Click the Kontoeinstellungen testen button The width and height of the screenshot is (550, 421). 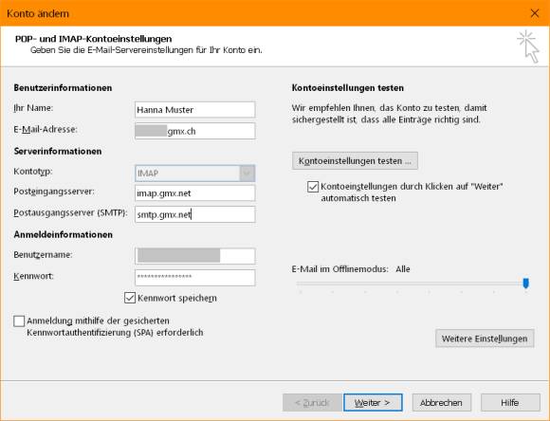tap(355, 161)
